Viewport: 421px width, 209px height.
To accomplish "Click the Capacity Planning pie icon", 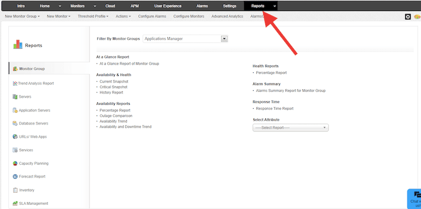I will click(x=15, y=163).
